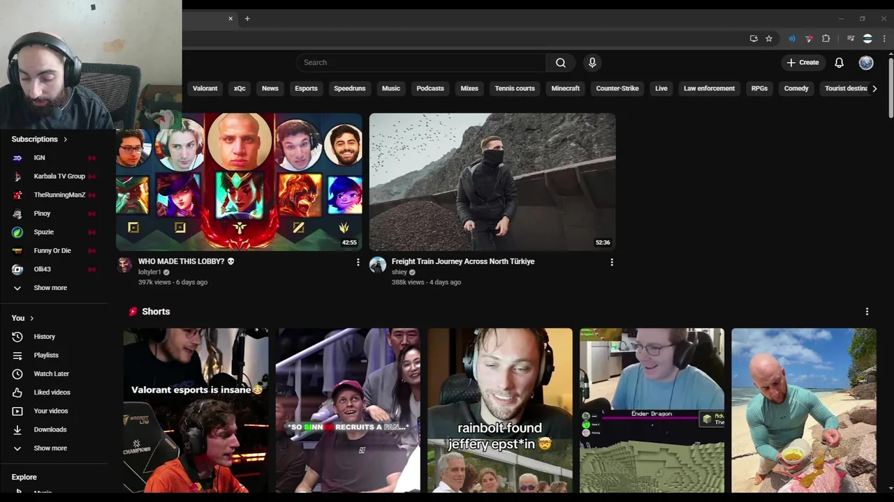
Task: Click the loltyler1 channel avatar
Action: 124,265
